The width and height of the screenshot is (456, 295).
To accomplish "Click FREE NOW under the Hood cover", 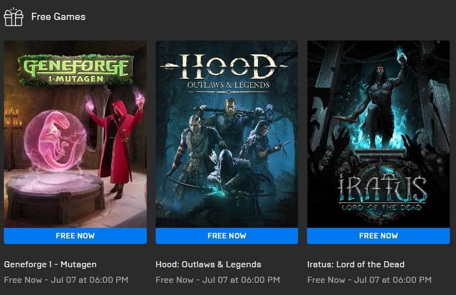I will (227, 236).
